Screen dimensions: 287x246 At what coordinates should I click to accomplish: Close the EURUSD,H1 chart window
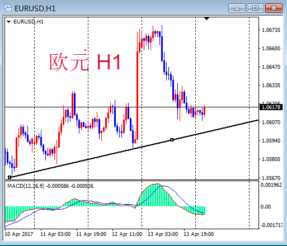click(x=274, y=8)
